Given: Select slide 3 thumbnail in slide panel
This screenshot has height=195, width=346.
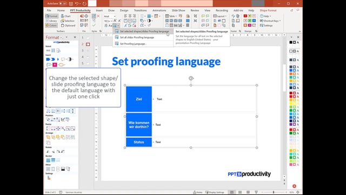Looking at the screenshot, I should (88, 50).
